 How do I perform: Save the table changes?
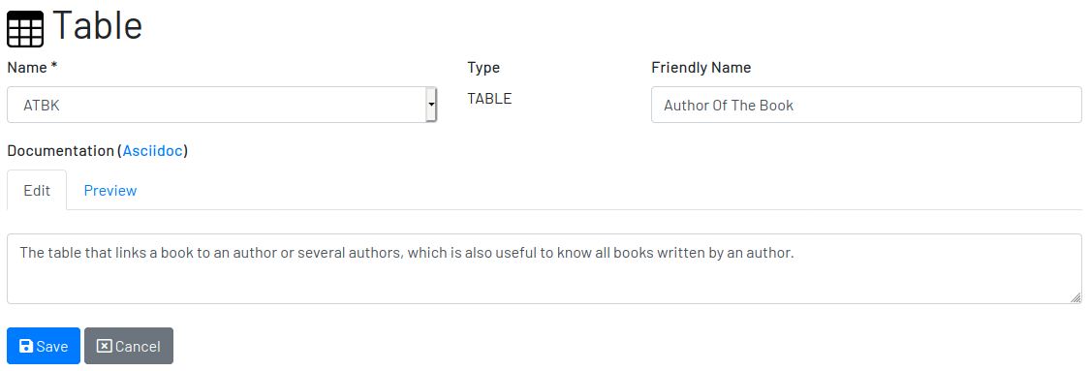point(44,346)
